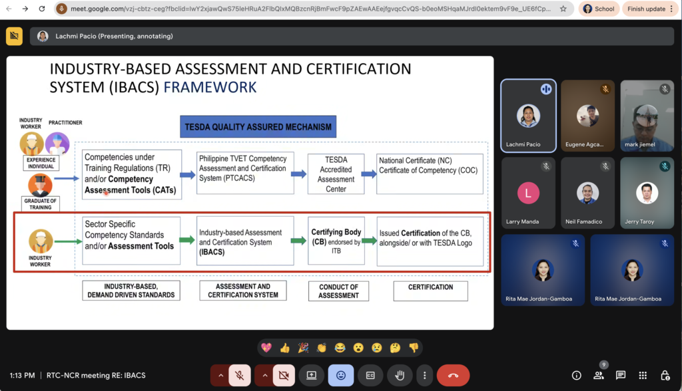682x391 pixels.
Task: Click the red leave call button
Action: (x=453, y=375)
